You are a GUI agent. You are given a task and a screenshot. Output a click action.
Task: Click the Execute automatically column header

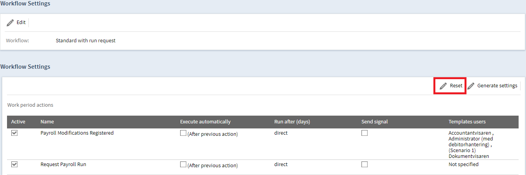point(205,122)
